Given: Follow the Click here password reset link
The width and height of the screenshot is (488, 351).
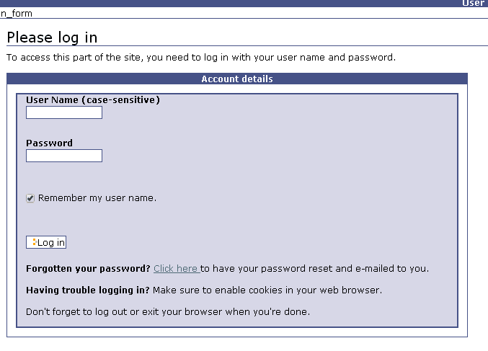Looking at the screenshot, I should click(176, 269).
